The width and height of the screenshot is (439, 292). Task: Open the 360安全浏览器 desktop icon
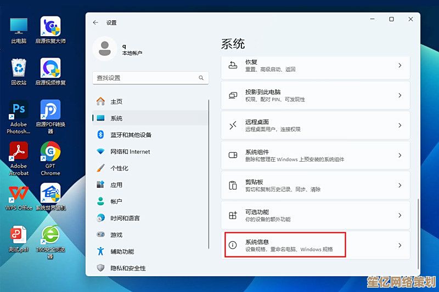[x=50, y=236]
